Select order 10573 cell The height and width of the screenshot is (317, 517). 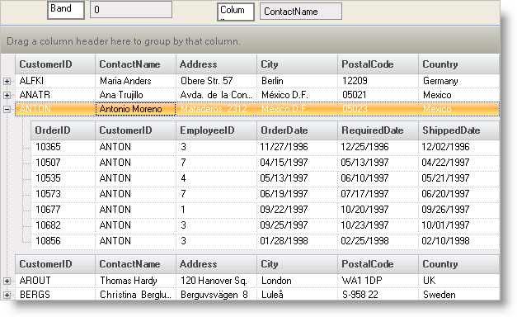[x=63, y=194]
